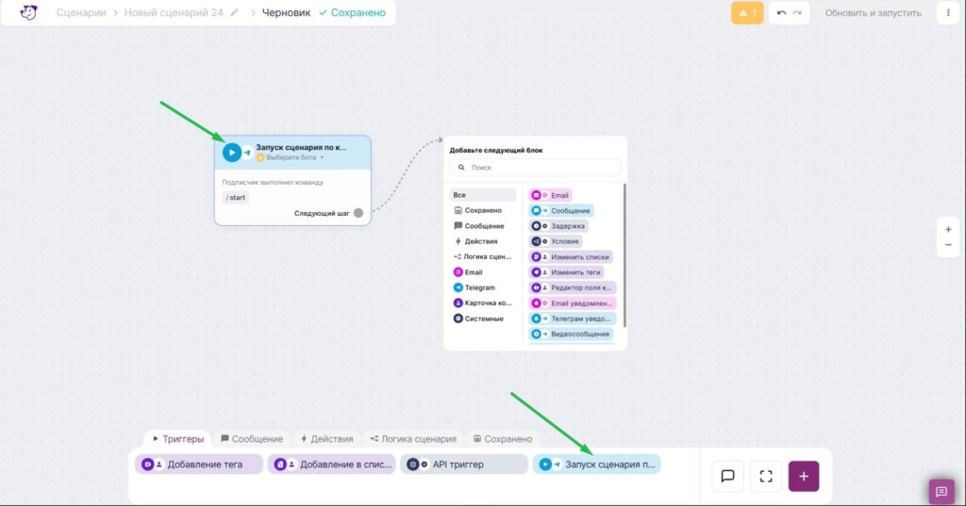Click the Следующий шаг connector dot
This screenshot has height=506, width=966.
pos(358,213)
